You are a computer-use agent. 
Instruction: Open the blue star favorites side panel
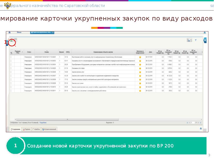(x=205, y=40)
